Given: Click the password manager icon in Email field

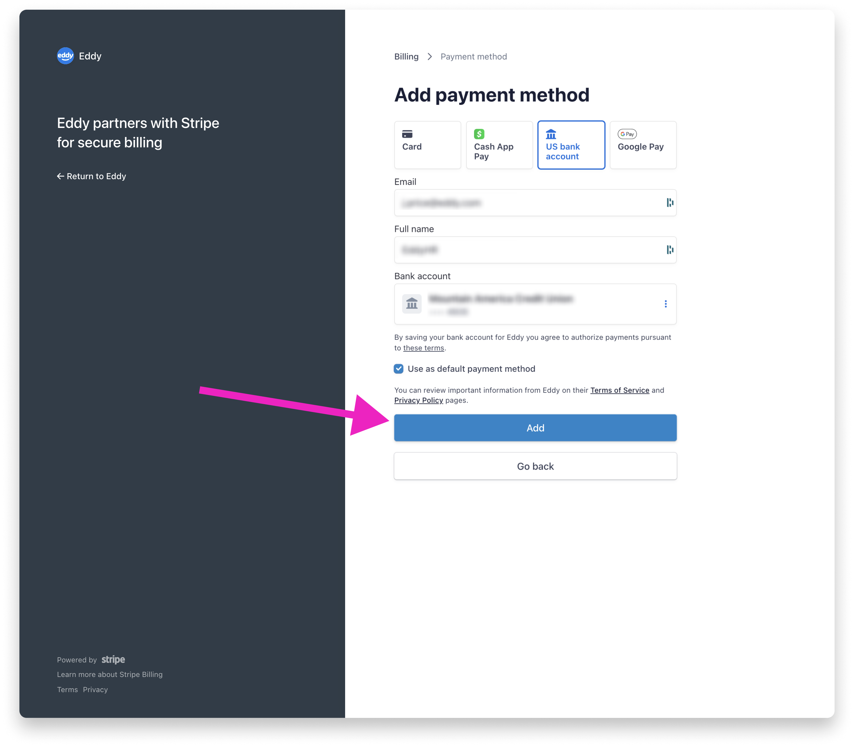Looking at the screenshot, I should click(670, 203).
